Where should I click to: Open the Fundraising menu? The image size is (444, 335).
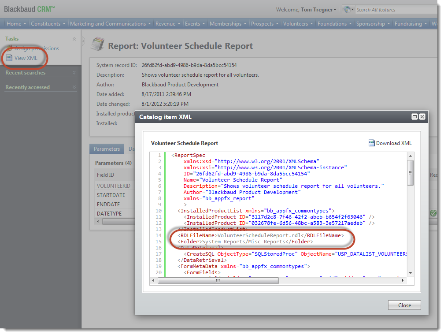pyautogui.click(x=411, y=24)
